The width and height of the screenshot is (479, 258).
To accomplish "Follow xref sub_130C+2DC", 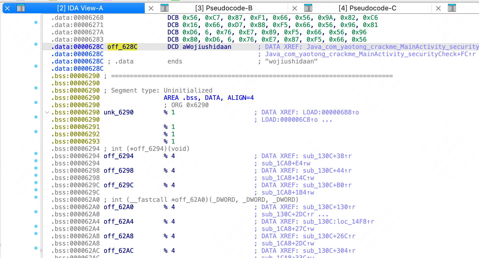I will pos(288,214).
